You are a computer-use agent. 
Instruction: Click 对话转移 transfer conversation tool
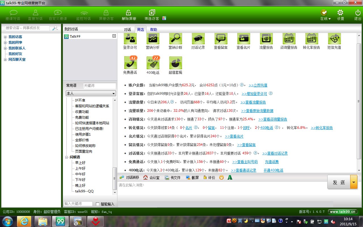click(129, 177)
